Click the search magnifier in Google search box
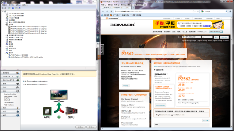The width and height of the screenshot is (234, 131). click(x=226, y=11)
